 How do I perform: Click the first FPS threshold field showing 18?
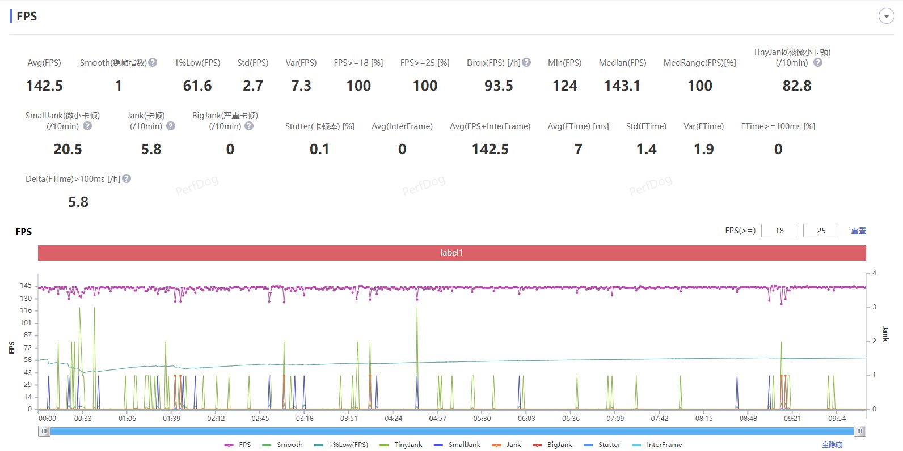coord(779,231)
